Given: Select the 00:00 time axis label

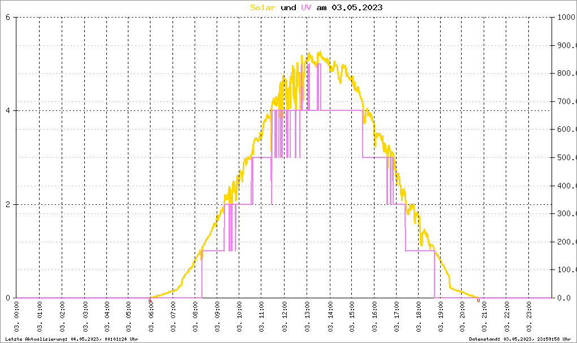Looking at the screenshot, I should 17,316.
